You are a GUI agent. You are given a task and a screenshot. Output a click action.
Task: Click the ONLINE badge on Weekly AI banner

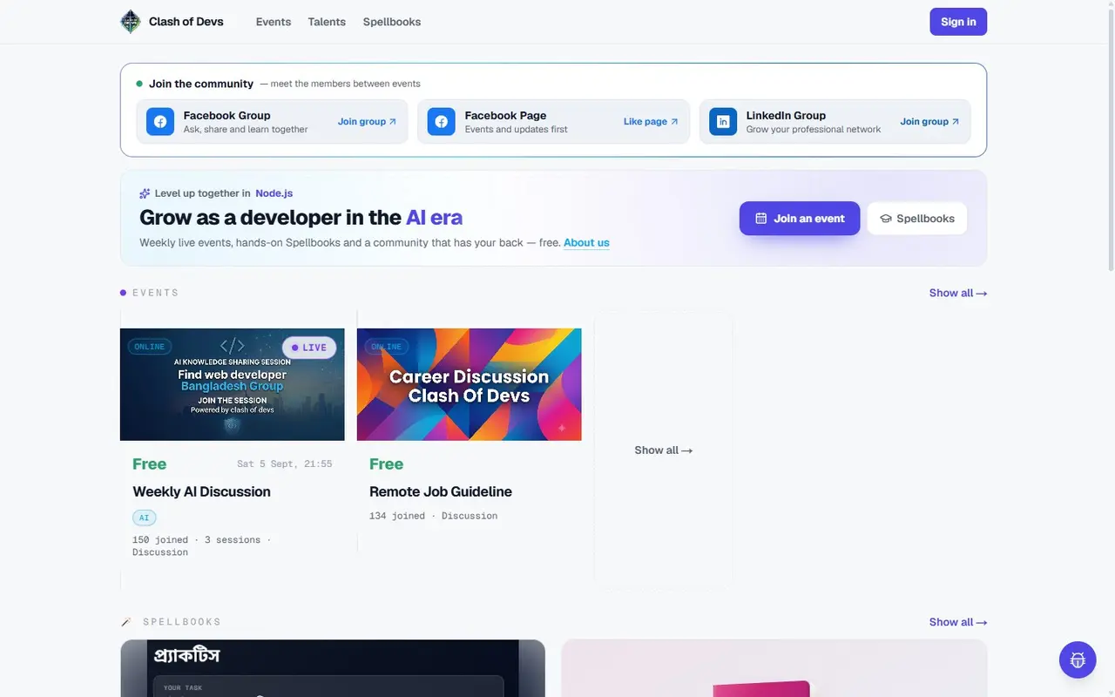pos(149,347)
